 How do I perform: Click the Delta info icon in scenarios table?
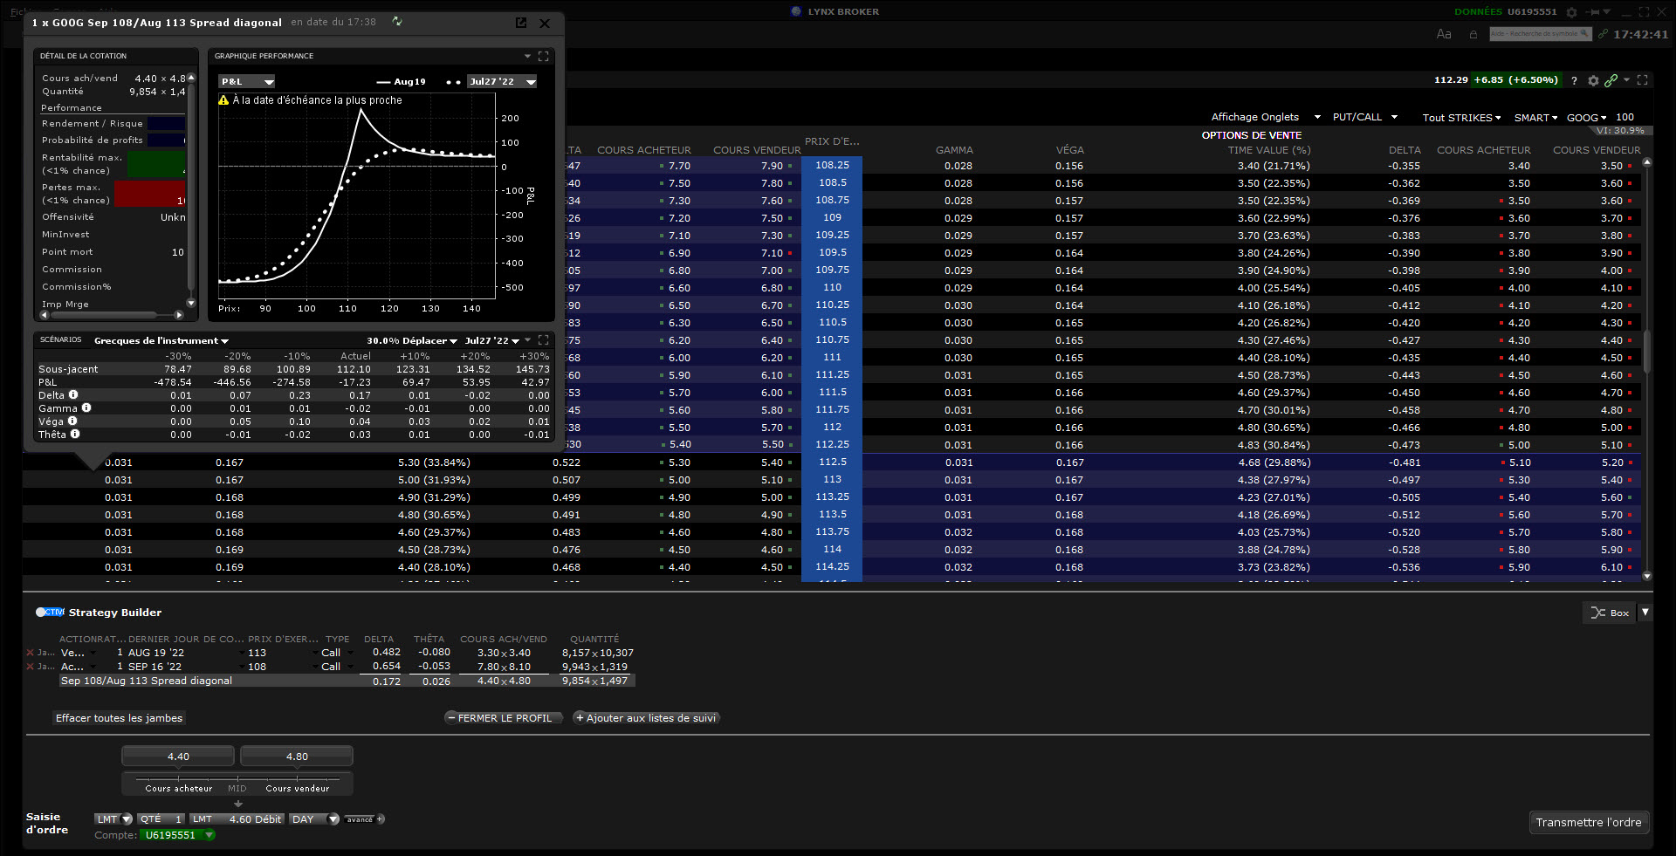(x=73, y=395)
